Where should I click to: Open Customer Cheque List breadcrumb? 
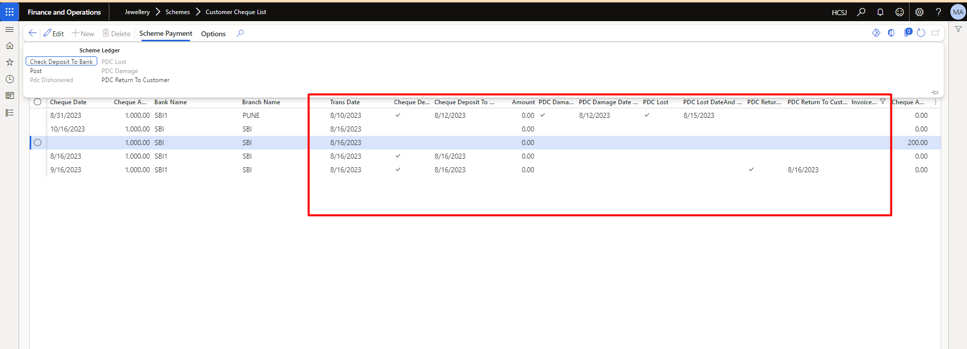click(x=236, y=12)
